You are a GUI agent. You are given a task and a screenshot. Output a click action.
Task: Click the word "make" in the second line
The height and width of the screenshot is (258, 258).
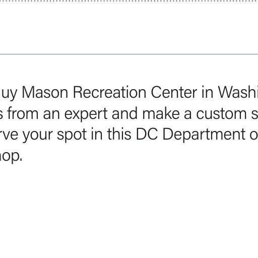161,113
